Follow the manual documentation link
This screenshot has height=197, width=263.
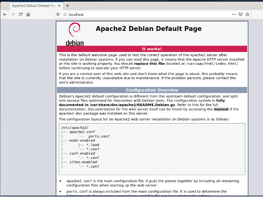point(221,109)
